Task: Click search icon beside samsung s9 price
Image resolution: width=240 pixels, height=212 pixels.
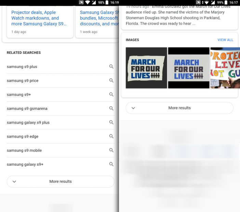Action: tap(111, 81)
